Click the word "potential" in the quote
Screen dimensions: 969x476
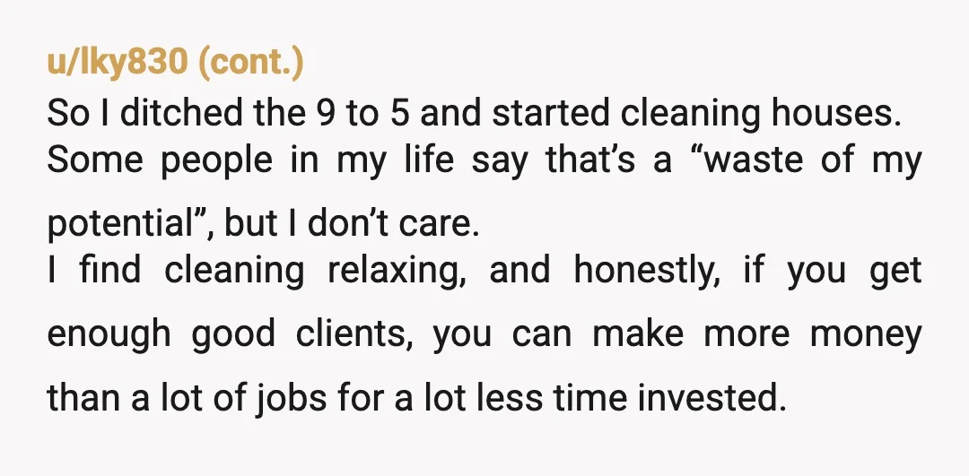tap(120, 223)
